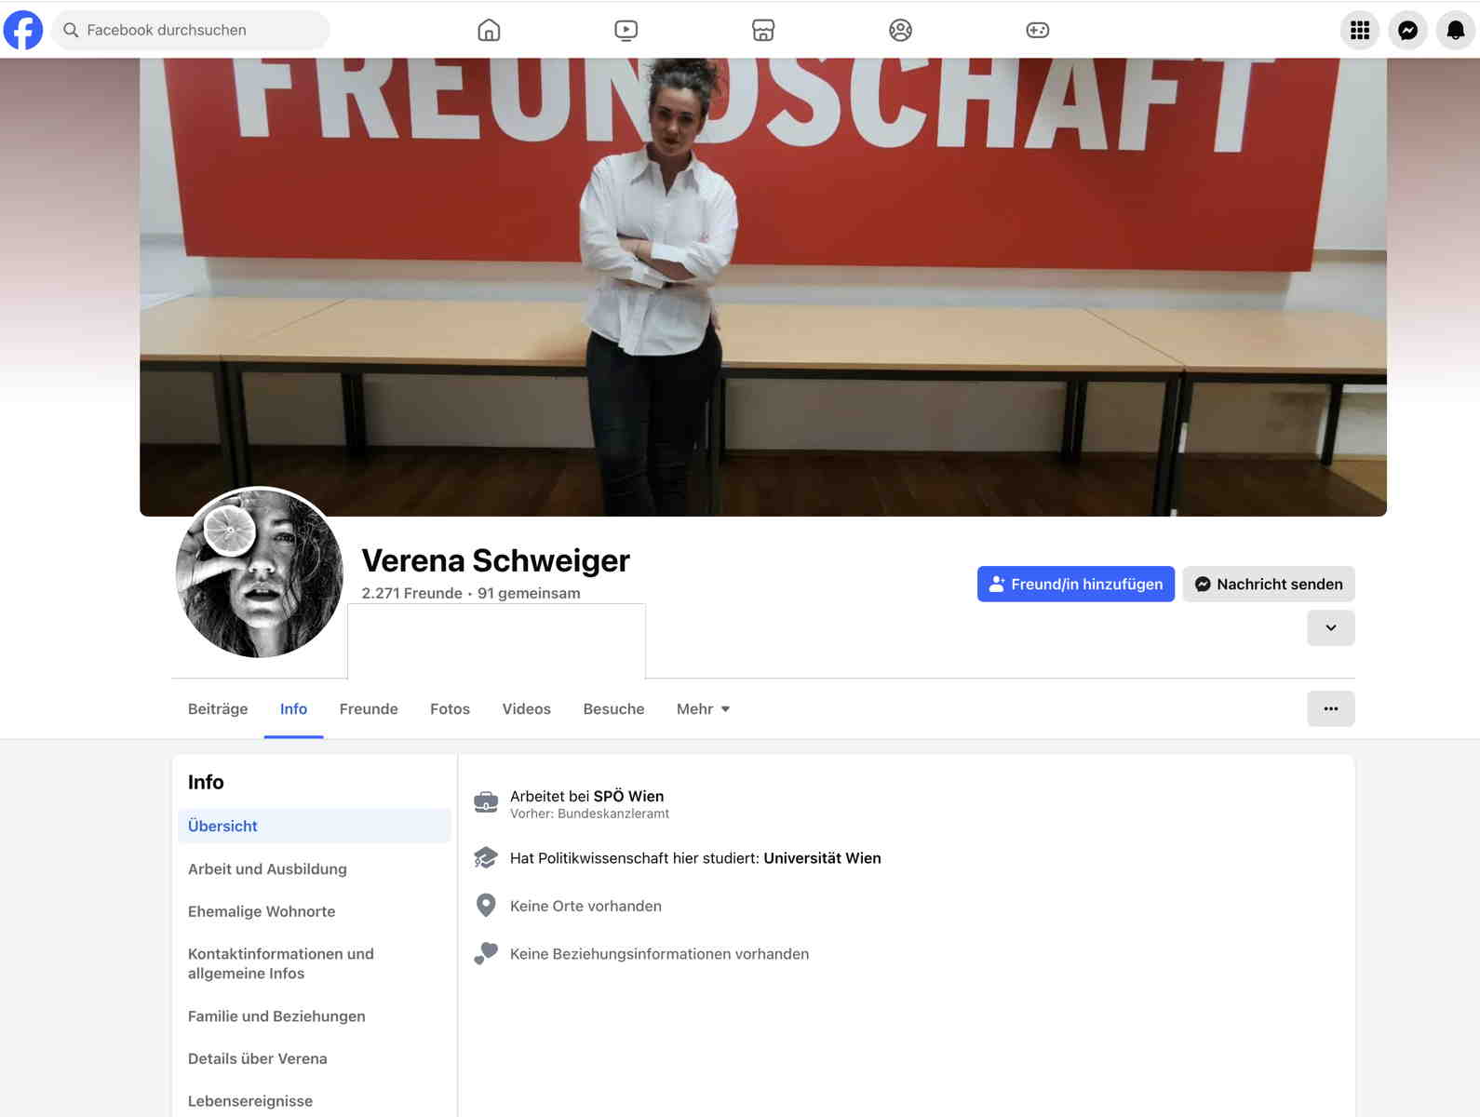Switch to the Freunde tab
1480x1117 pixels.
[369, 709]
